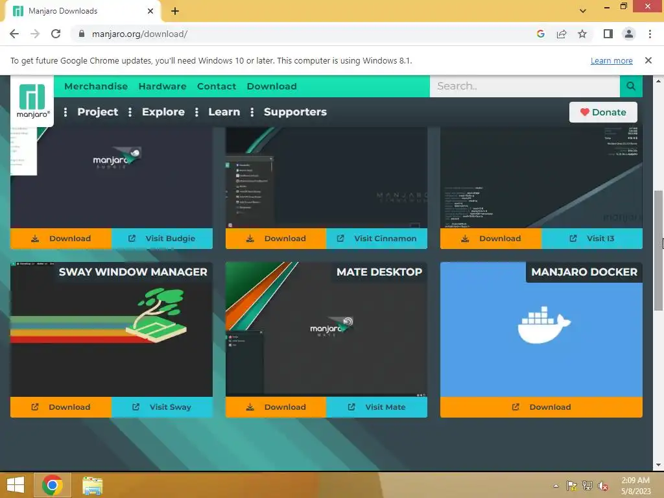This screenshot has height=498, width=664.
Task: Expand the Supporters menu
Action: 295,112
